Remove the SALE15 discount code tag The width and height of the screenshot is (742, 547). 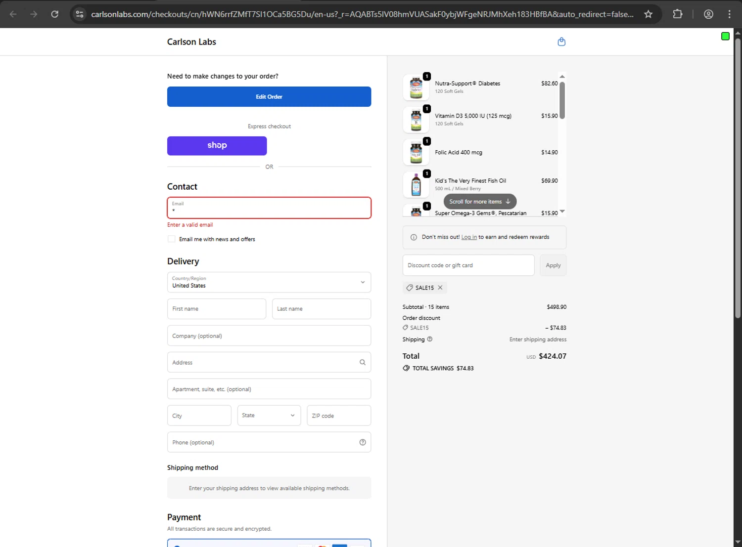coord(440,288)
